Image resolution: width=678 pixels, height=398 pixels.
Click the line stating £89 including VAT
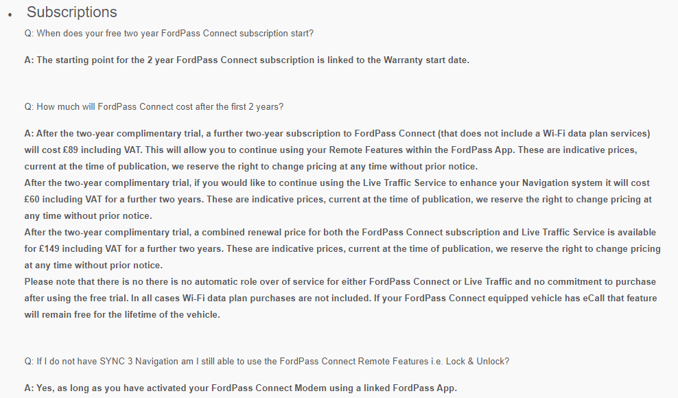click(x=331, y=150)
